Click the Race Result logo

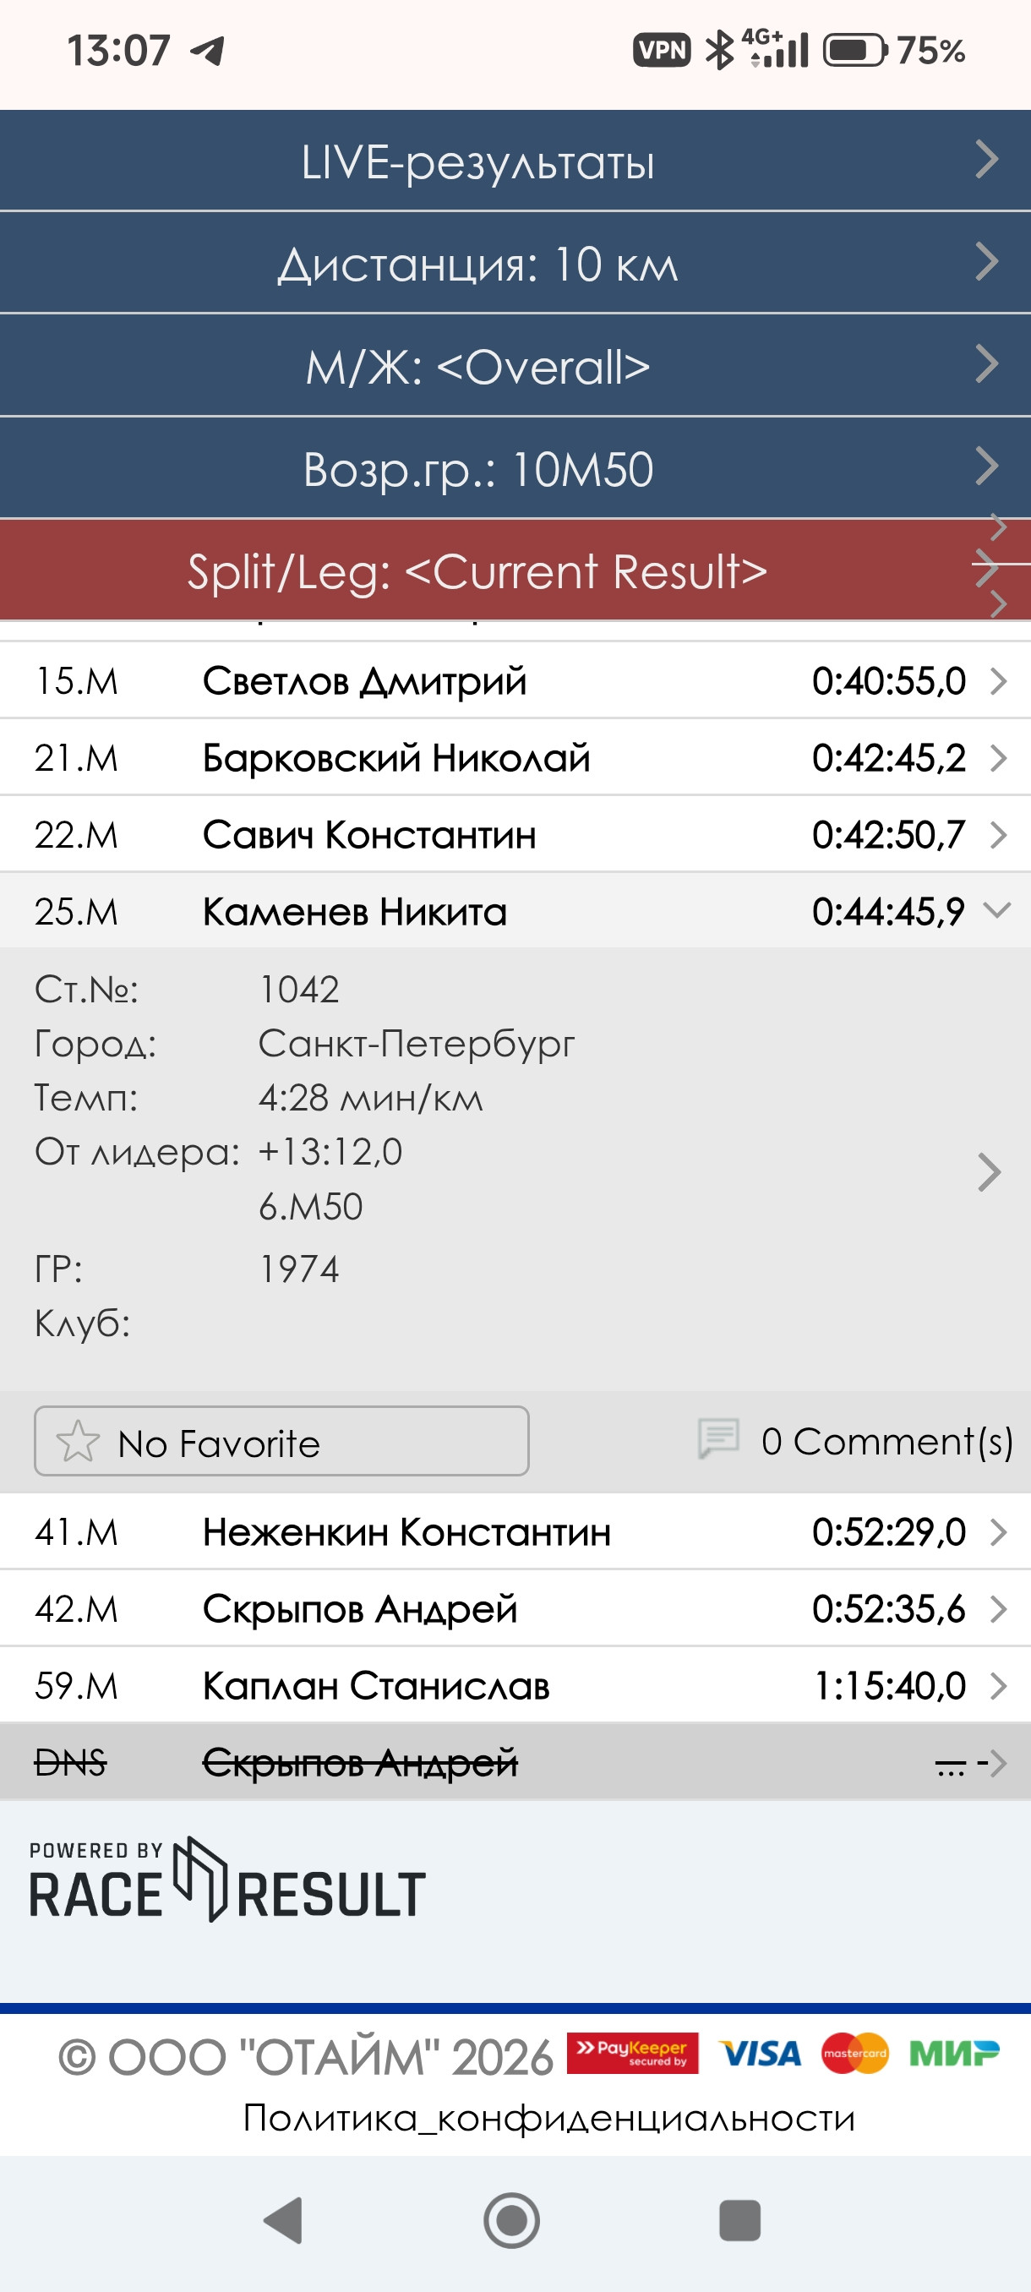coord(227,1880)
